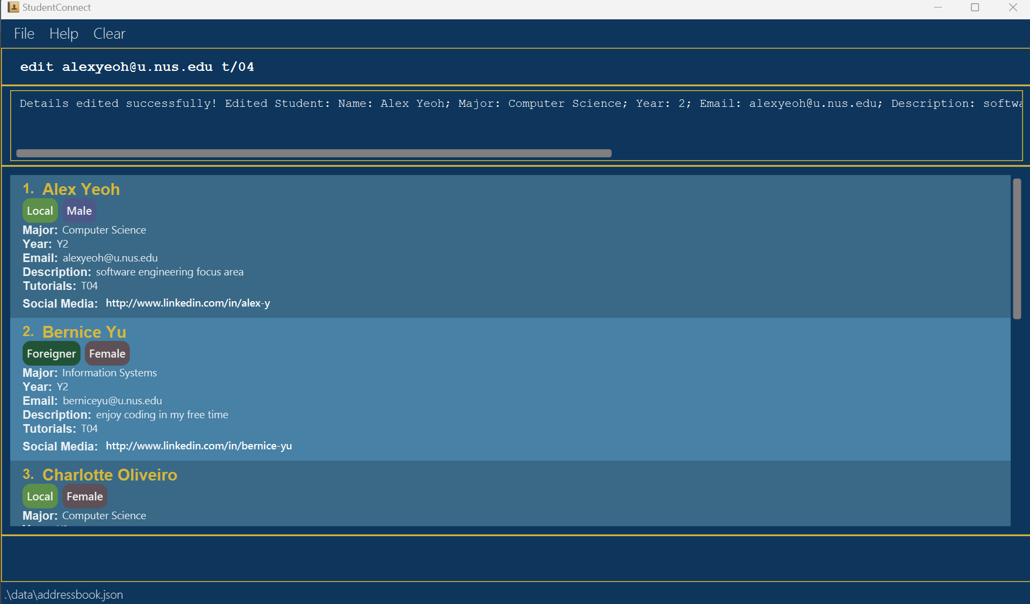1030x604 pixels.
Task: Click Charlotte Oliveiro's Female tag
Action: tap(84, 497)
